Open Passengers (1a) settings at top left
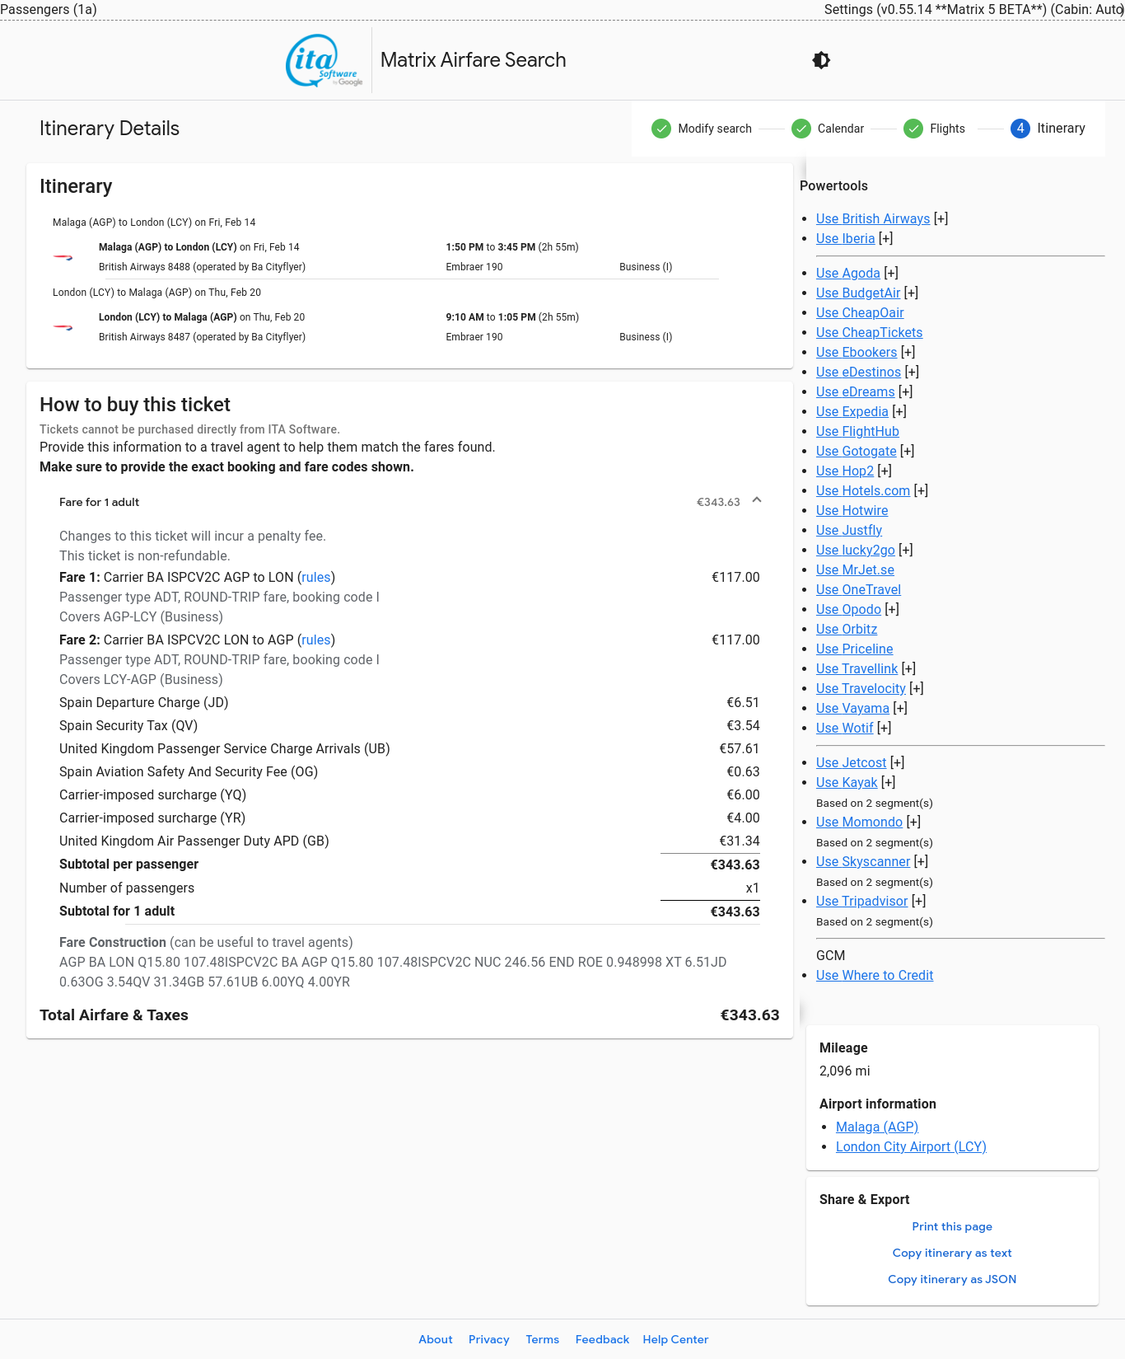 pyautogui.click(x=49, y=9)
